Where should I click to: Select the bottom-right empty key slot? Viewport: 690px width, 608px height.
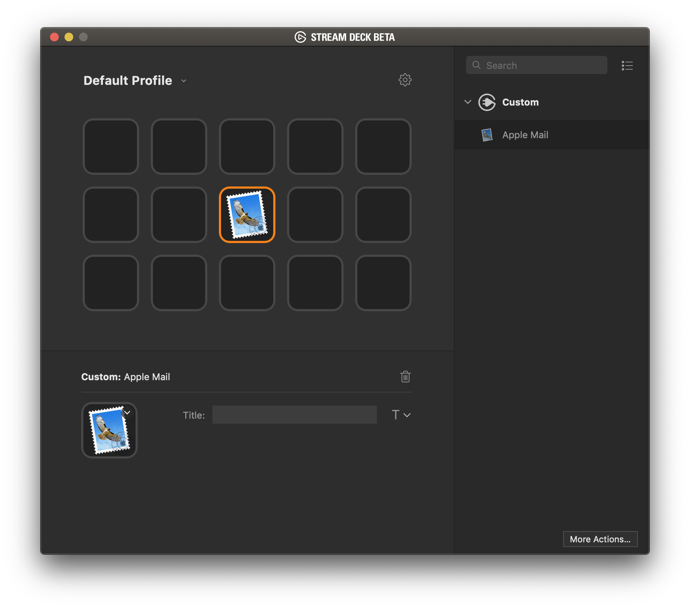[x=383, y=283]
